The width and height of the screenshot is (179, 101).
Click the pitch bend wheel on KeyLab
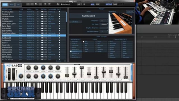(9, 74)
